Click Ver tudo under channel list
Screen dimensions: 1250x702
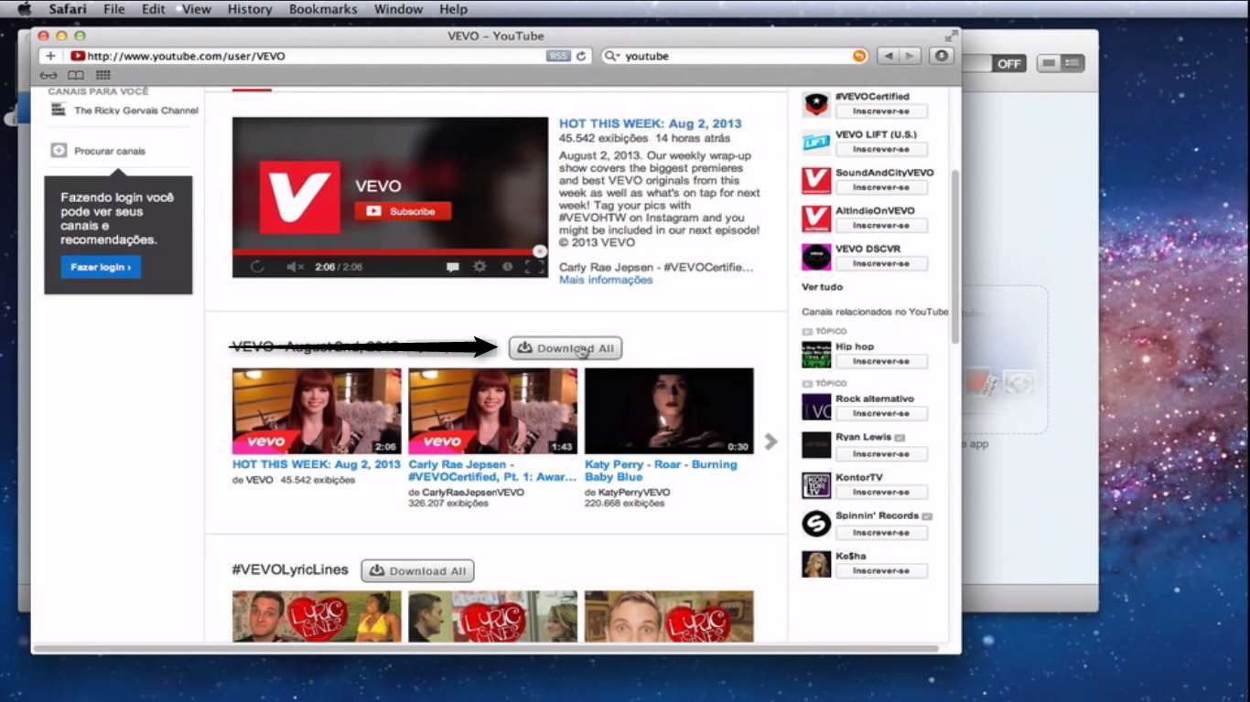click(823, 287)
